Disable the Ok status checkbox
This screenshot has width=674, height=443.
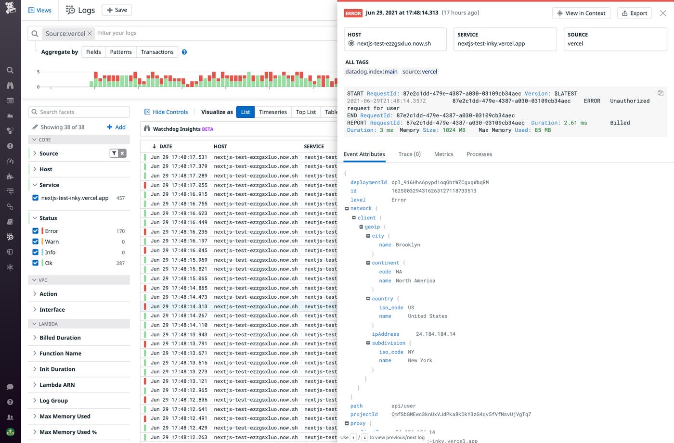pyautogui.click(x=35, y=263)
